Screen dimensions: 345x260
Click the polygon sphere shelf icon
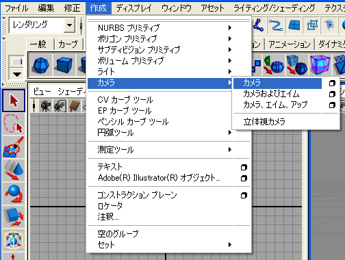41,65
